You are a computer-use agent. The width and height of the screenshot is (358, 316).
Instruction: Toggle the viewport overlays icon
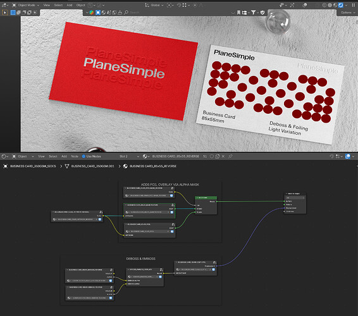tap(305, 5)
